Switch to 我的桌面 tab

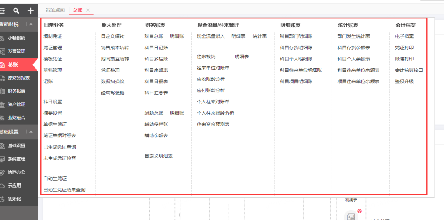coord(55,10)
